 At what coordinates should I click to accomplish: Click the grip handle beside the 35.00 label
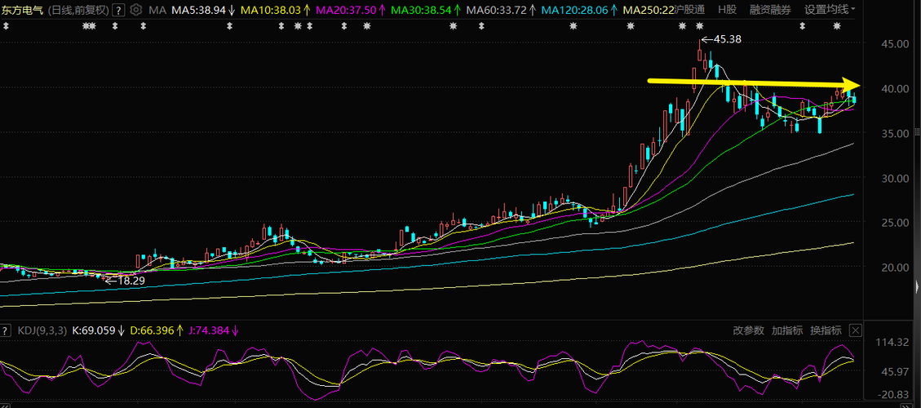pos(918,131)
